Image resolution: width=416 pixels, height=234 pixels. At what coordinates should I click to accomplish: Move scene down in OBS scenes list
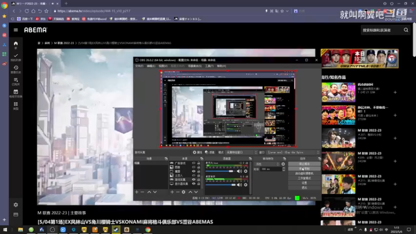[x=155, y=192]
